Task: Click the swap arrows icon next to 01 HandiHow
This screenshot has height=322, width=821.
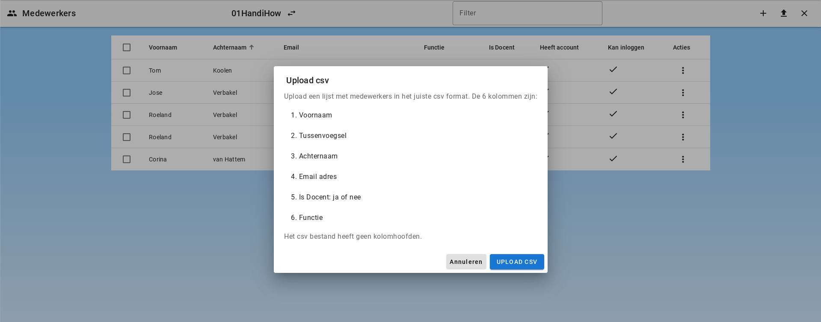Action: coord(291,13)
